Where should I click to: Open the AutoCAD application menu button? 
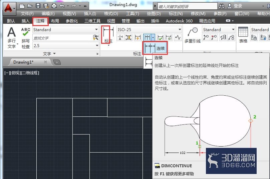[9, 9]
